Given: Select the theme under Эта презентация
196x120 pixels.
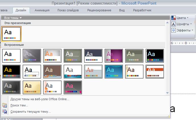Looking at the screenshot, I should tap(11, 34).
